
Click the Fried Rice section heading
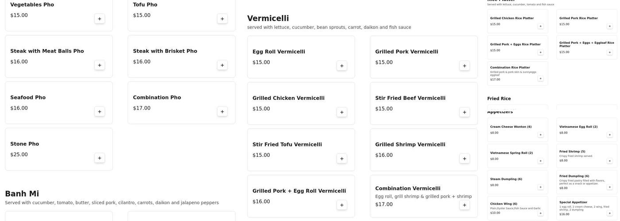pyautogui.click(x=499, y=99)
